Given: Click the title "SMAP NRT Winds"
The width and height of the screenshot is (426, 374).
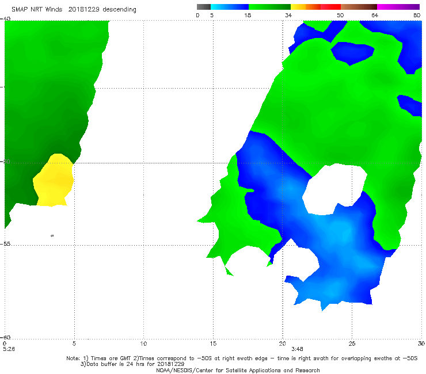Looking at the screenshot, I should pos(37,9).
